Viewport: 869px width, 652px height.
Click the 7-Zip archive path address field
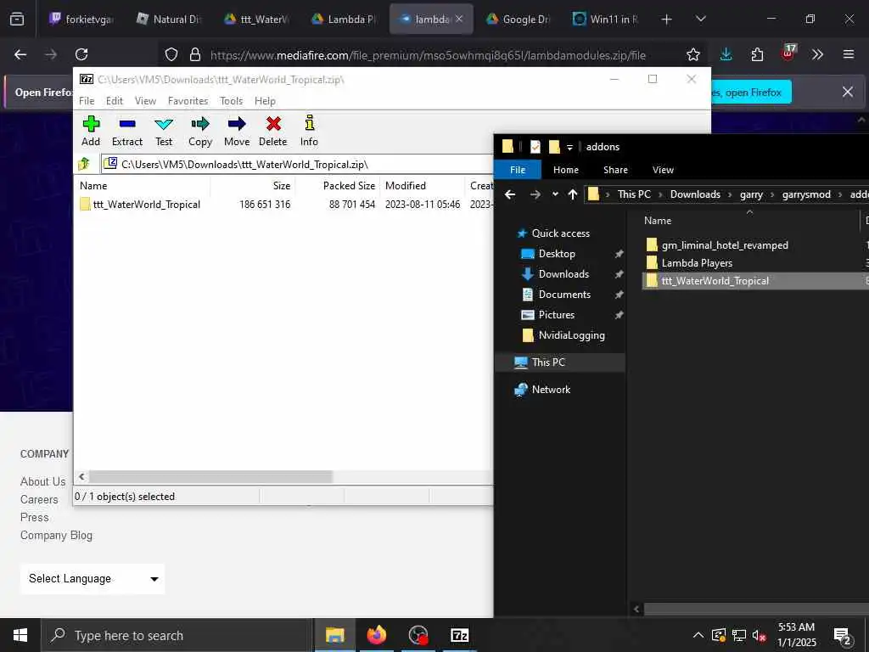297,164
